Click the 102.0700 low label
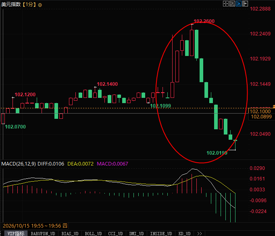Screen dimensions: 275x236 point(15,127)
